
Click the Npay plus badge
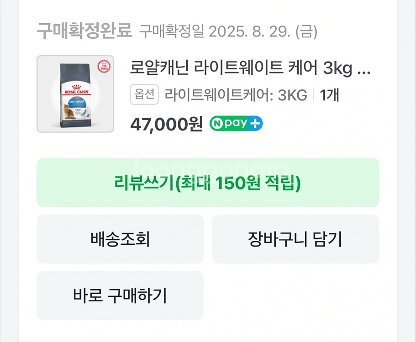click(x=236, y=124)
